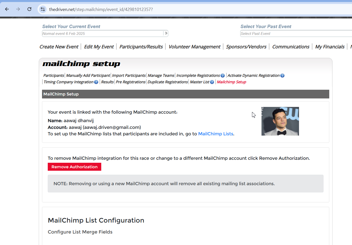Click the account email aawaj.driven@gmail.com text

pyautogui.click(x=112, y=127)
